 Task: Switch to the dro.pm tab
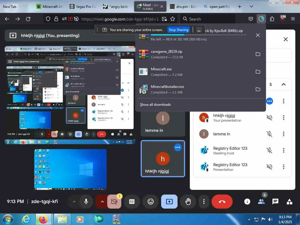183,6
